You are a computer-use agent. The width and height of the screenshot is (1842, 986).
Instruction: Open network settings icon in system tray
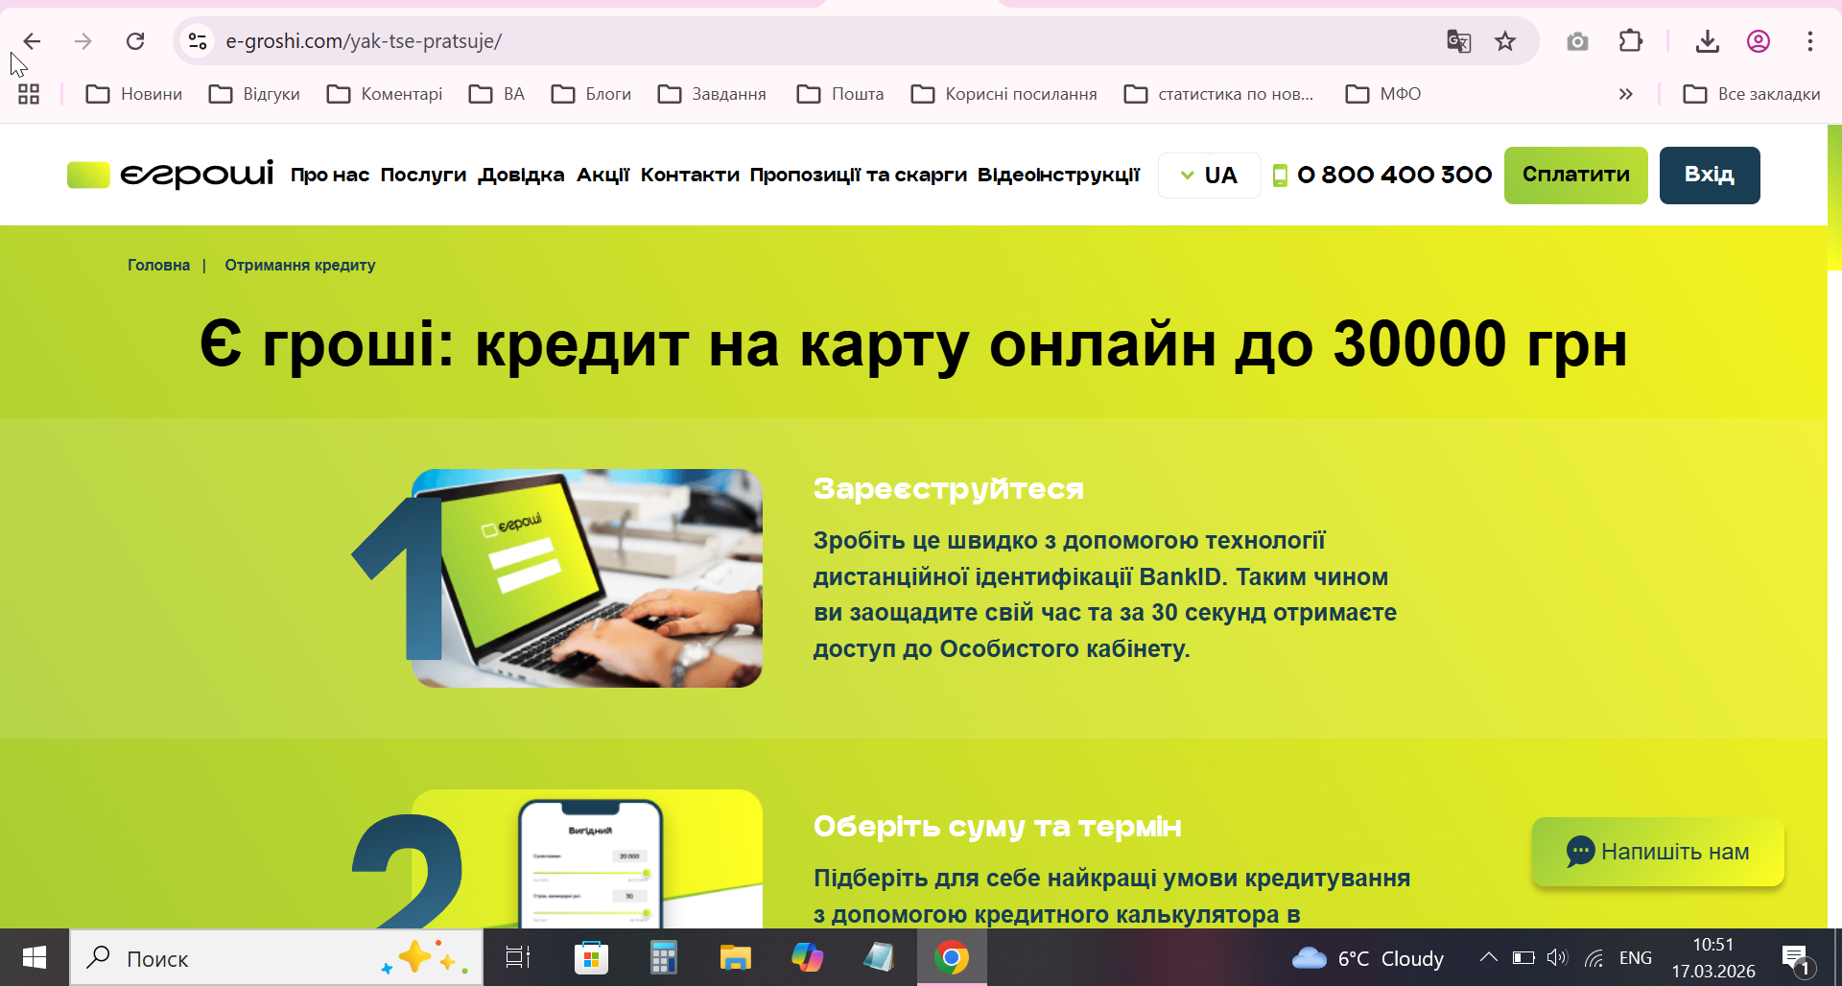click(x=1594, y=957)
